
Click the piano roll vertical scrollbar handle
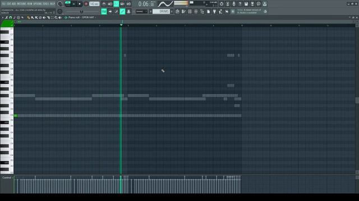tap(357, 100)
